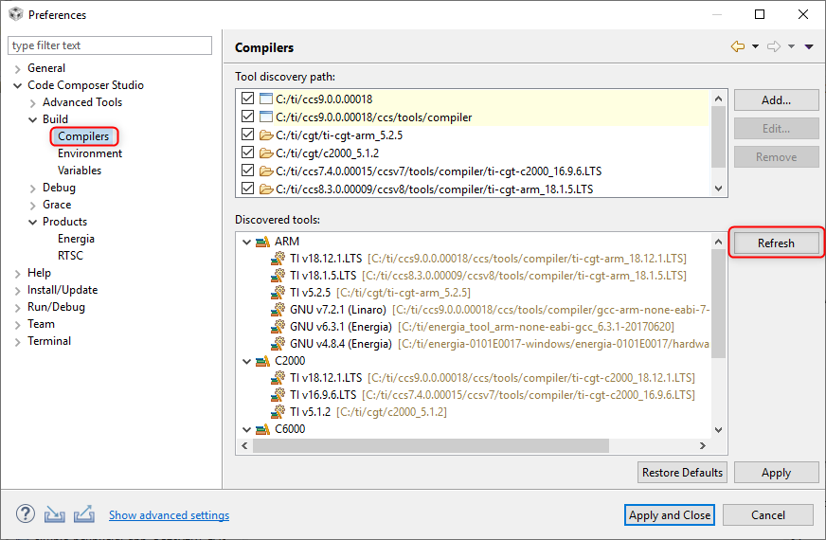The height and width of the screenshot is (540, 826).
Task: Click the ARM TI v18.12.1.LTS tool icon
Action: [278, 258]
